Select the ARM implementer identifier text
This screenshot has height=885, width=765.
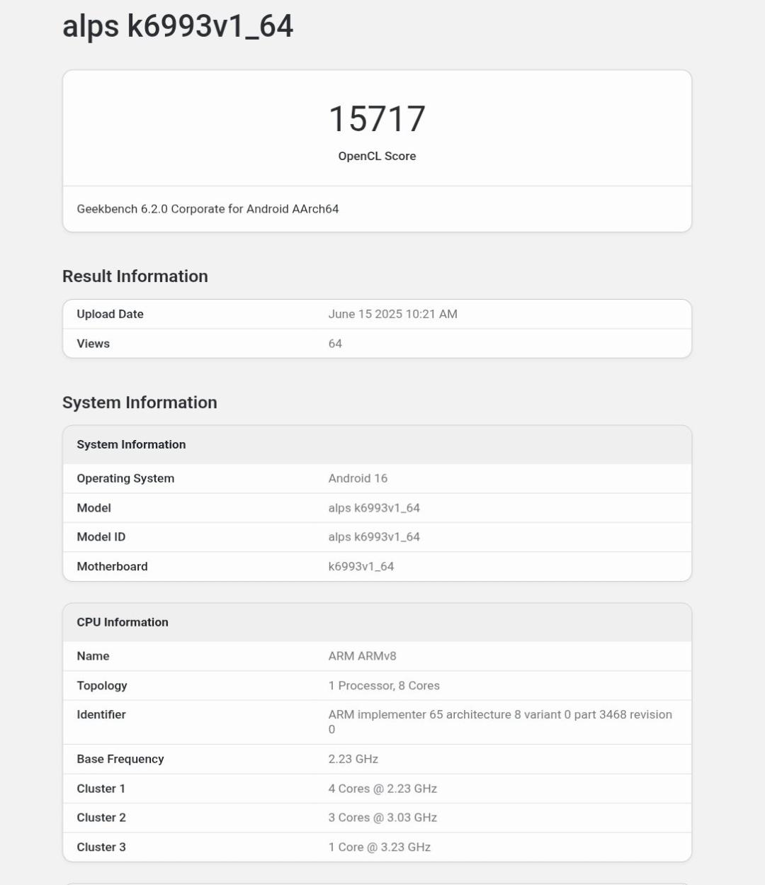coord(500,722)
